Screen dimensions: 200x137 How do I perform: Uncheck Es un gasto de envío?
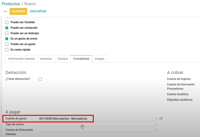(7, 39)
